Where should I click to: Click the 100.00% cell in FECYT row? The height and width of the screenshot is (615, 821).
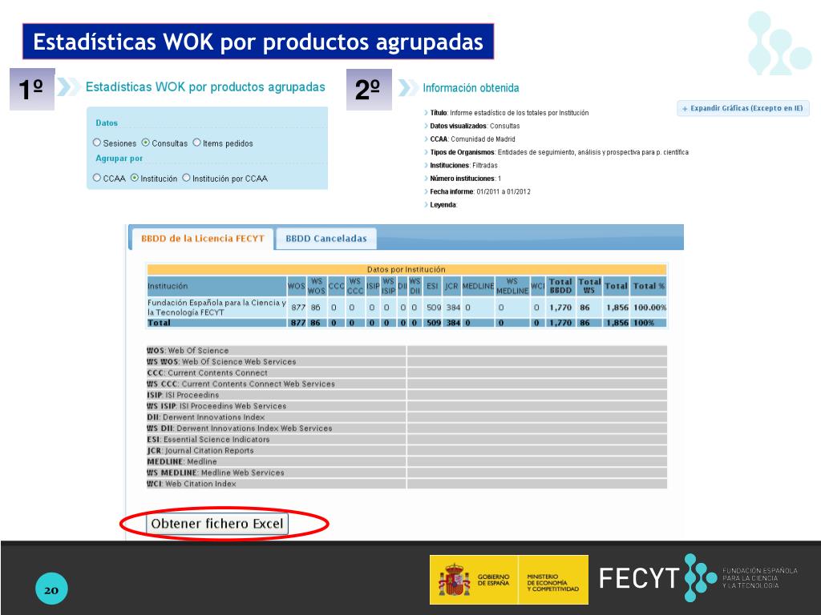[x=649, y=307]
